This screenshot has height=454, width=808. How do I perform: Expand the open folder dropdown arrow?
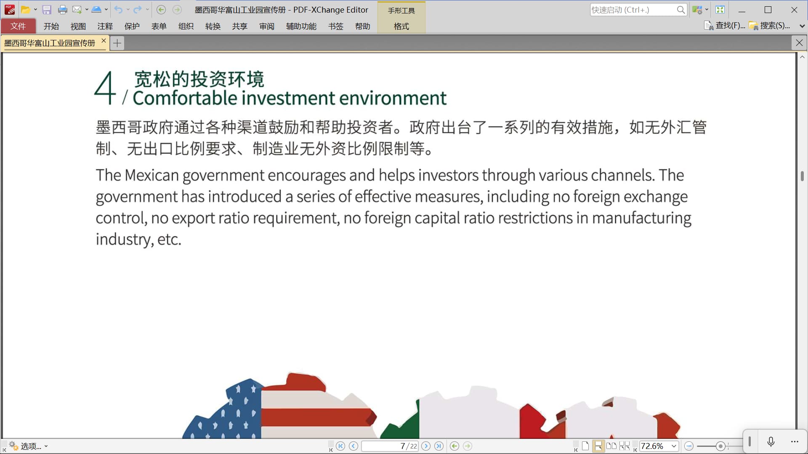[35, 10]
